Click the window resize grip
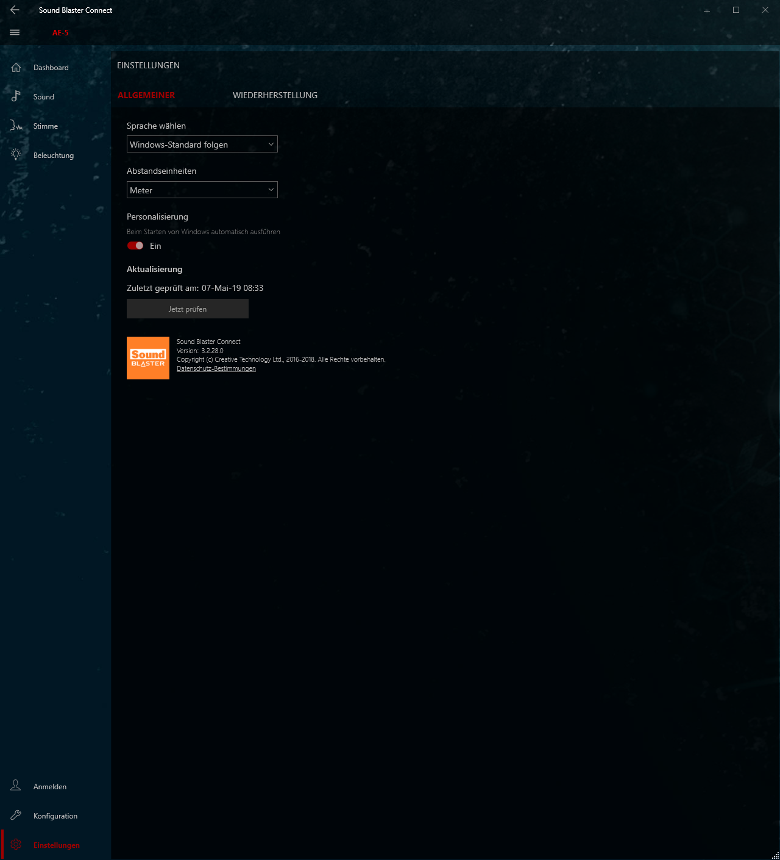780x860 pixels. coord(776,856)
